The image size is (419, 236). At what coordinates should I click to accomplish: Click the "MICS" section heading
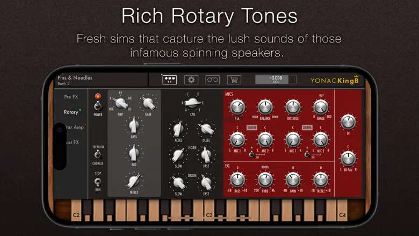229,94
